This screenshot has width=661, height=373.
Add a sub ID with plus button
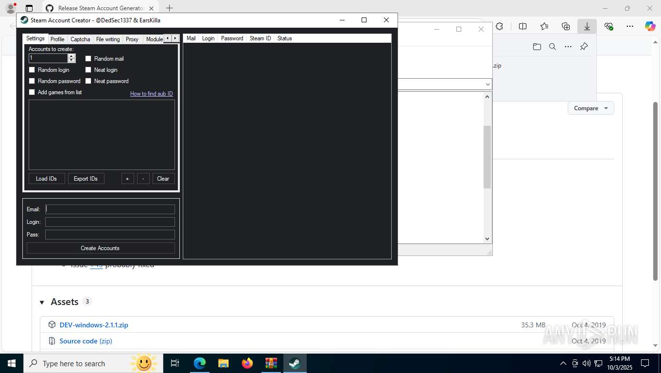(x=127, y=179)
